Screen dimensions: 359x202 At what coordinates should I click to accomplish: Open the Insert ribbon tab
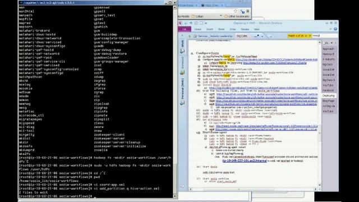209,29
